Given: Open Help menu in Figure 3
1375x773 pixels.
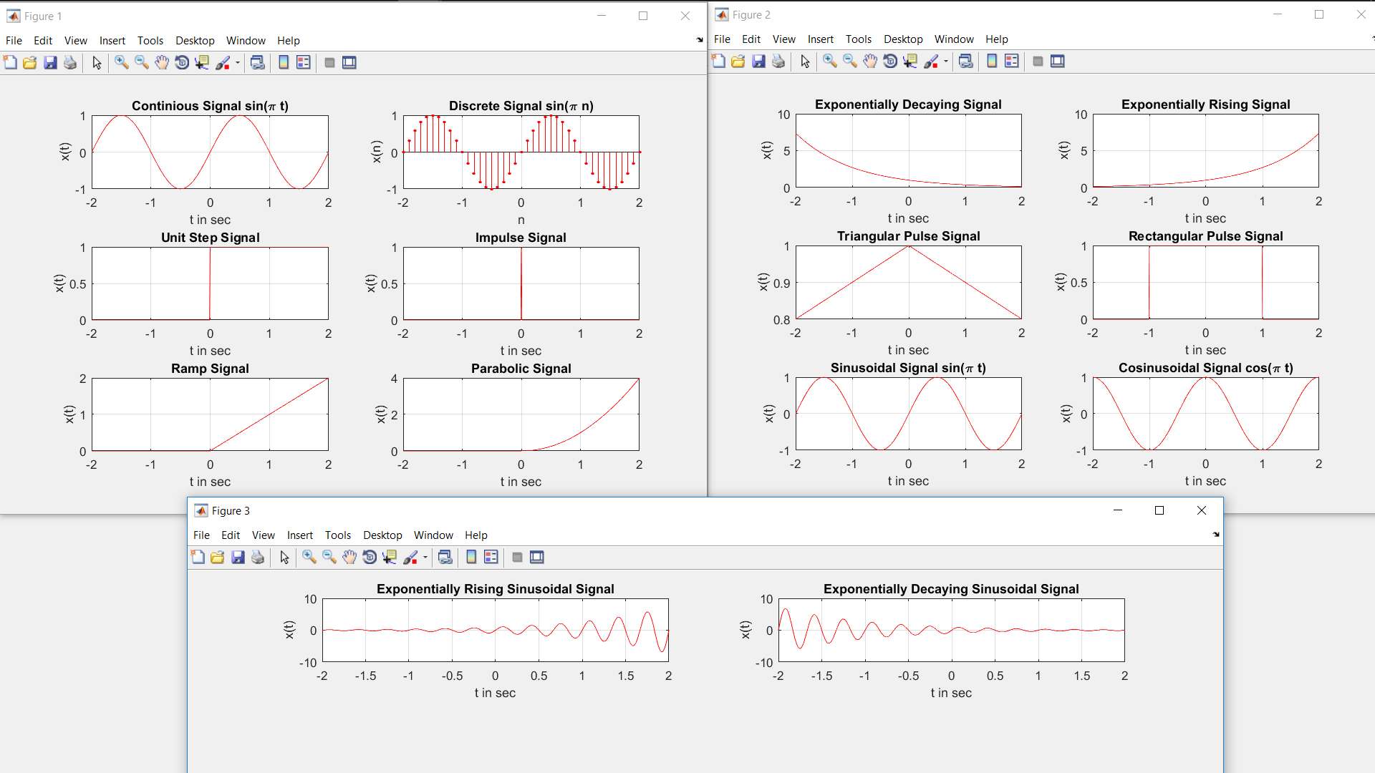Looking at the screenshot, I should coord(476,535).
